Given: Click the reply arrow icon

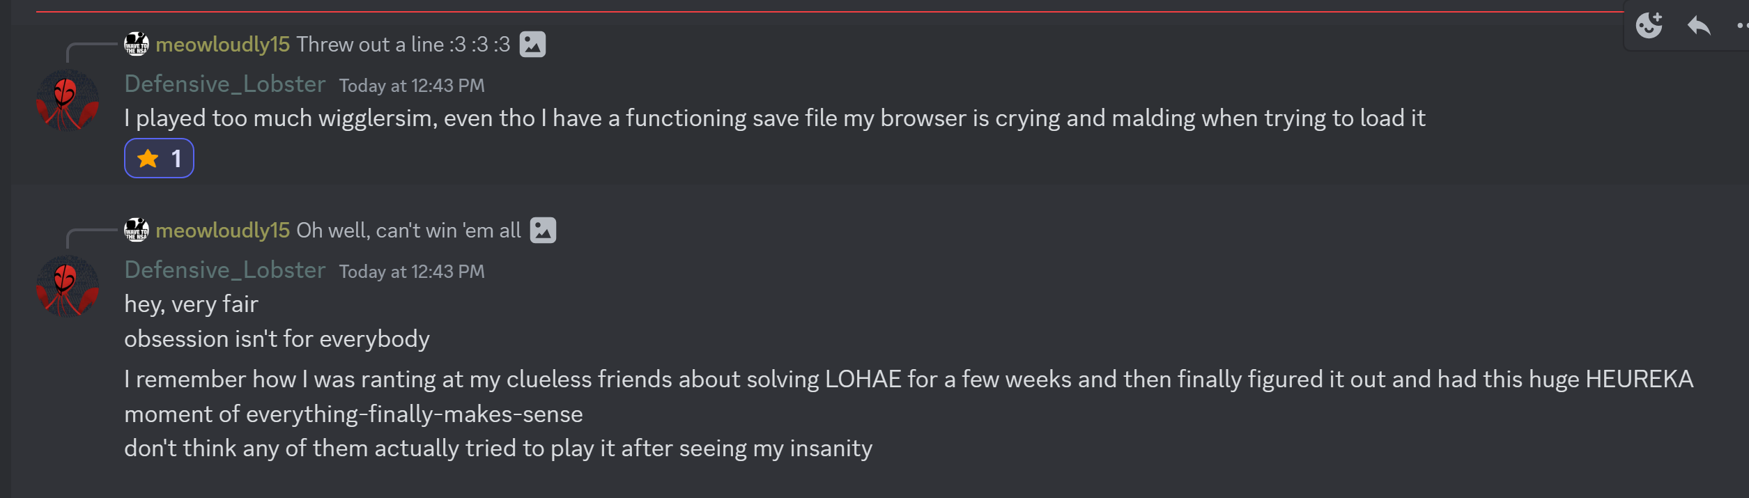Looking at the screenshot, I should tap(1699, 26).
